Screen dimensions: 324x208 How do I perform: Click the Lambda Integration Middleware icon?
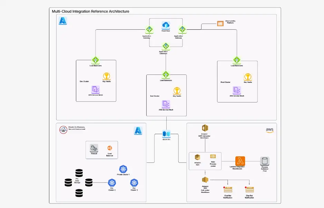240,161
